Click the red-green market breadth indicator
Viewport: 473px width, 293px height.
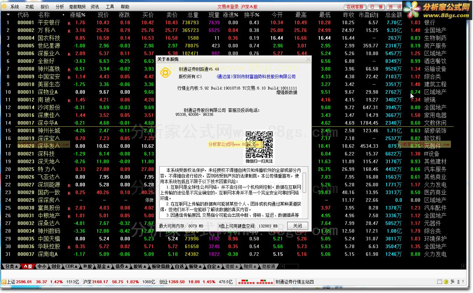(x=255, y=282)
